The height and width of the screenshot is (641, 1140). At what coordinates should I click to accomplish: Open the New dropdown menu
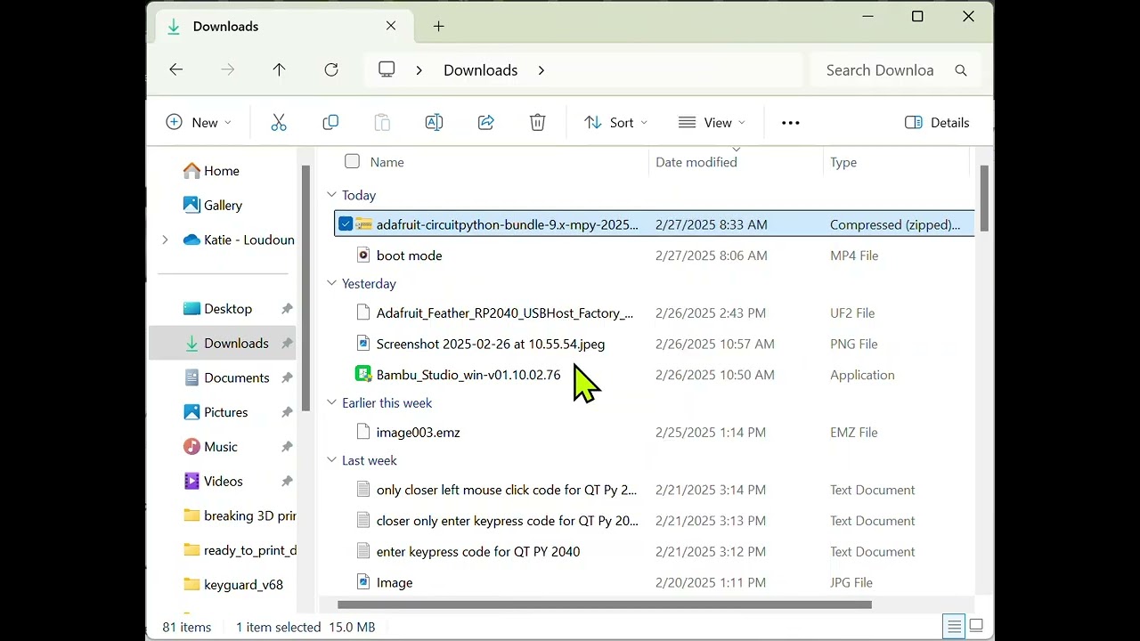coord(199,123)
